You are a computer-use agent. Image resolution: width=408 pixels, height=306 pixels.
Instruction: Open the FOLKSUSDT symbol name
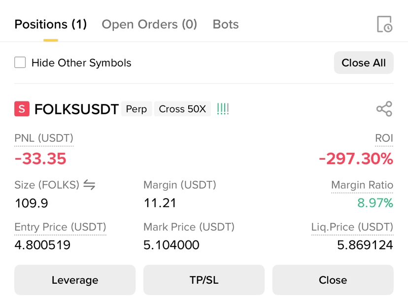(x=76, y=109)
